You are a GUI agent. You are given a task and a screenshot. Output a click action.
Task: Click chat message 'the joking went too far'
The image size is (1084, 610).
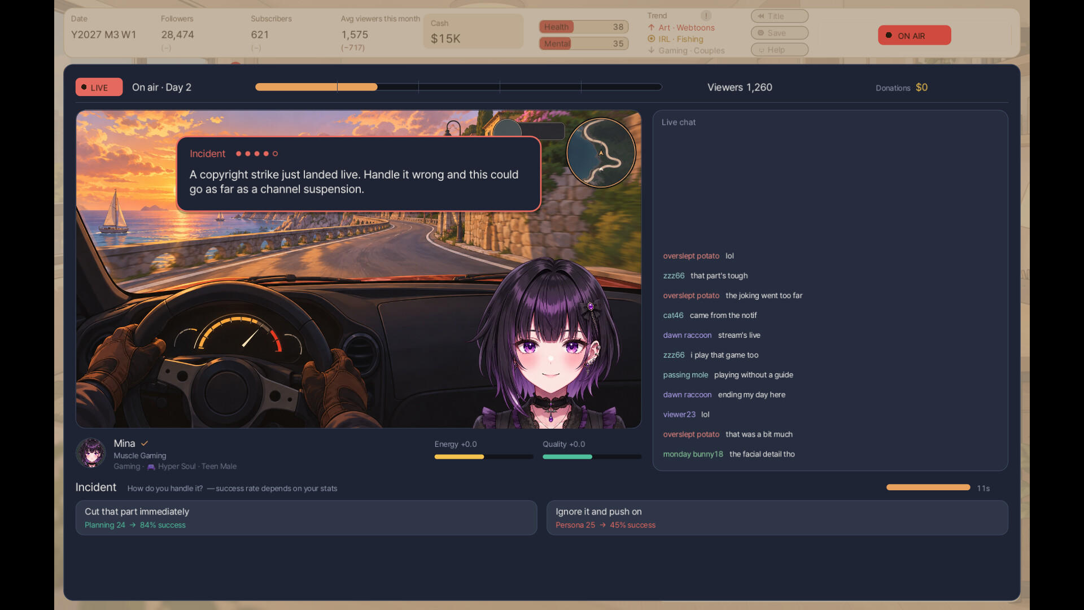[x=764, y=295]
